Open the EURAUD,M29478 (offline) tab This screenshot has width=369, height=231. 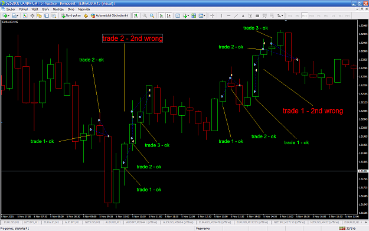point(215,222)
